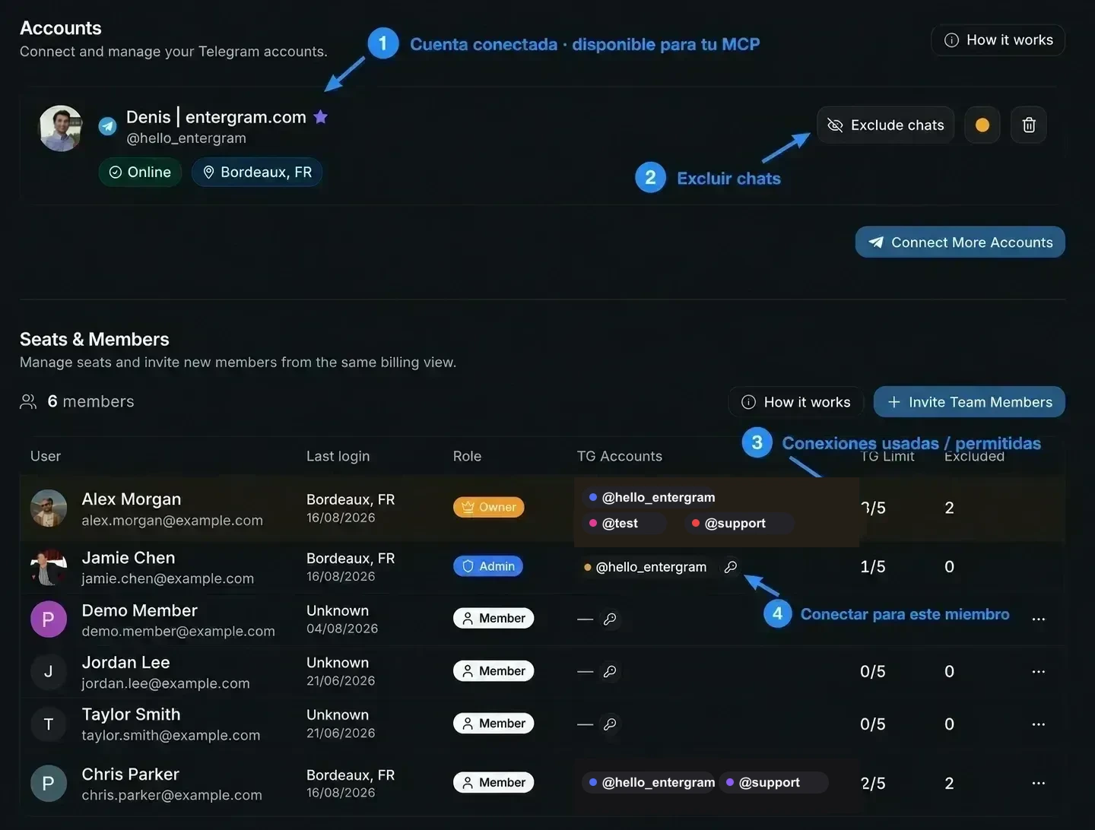Image resolution: width=1095 pixels, height=830 pixels.
Task: Click the orange status dot button
Action: 982,125
